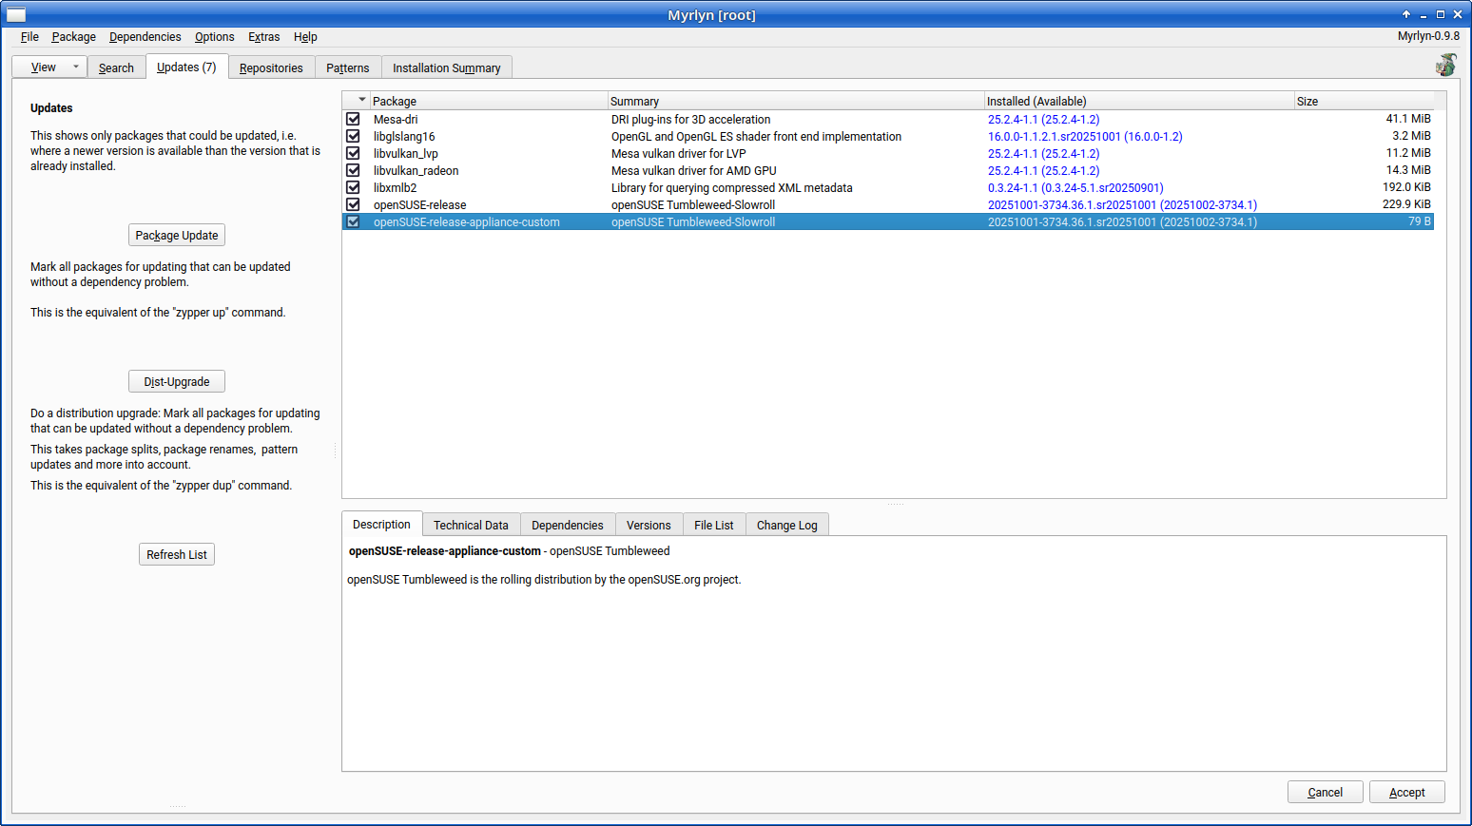Select the libvulkan_radeon package row

click(x=416, y=171)
